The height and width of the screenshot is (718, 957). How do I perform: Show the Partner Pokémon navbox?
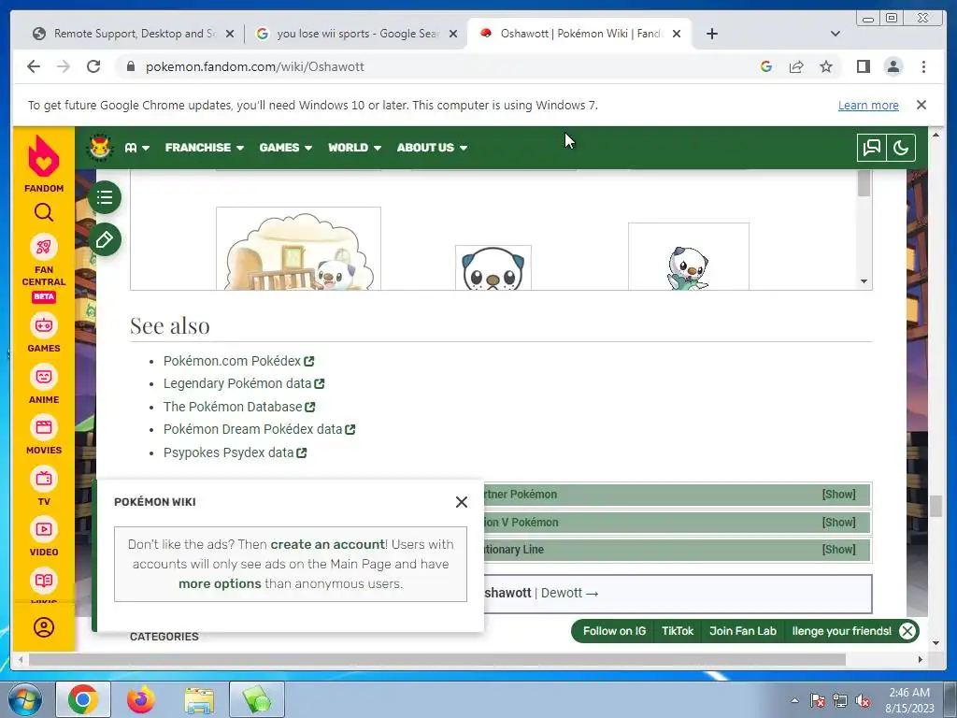[x=838, y=495]
